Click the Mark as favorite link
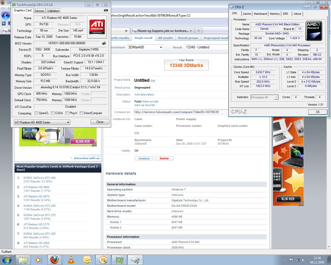The width and height of the screenshot is (331, 265). click(145, 105)
